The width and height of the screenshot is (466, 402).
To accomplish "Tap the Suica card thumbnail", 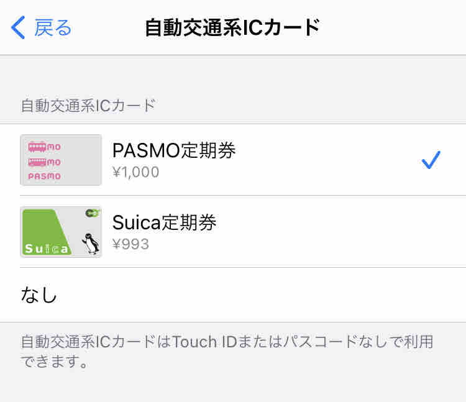I will 61,232.
